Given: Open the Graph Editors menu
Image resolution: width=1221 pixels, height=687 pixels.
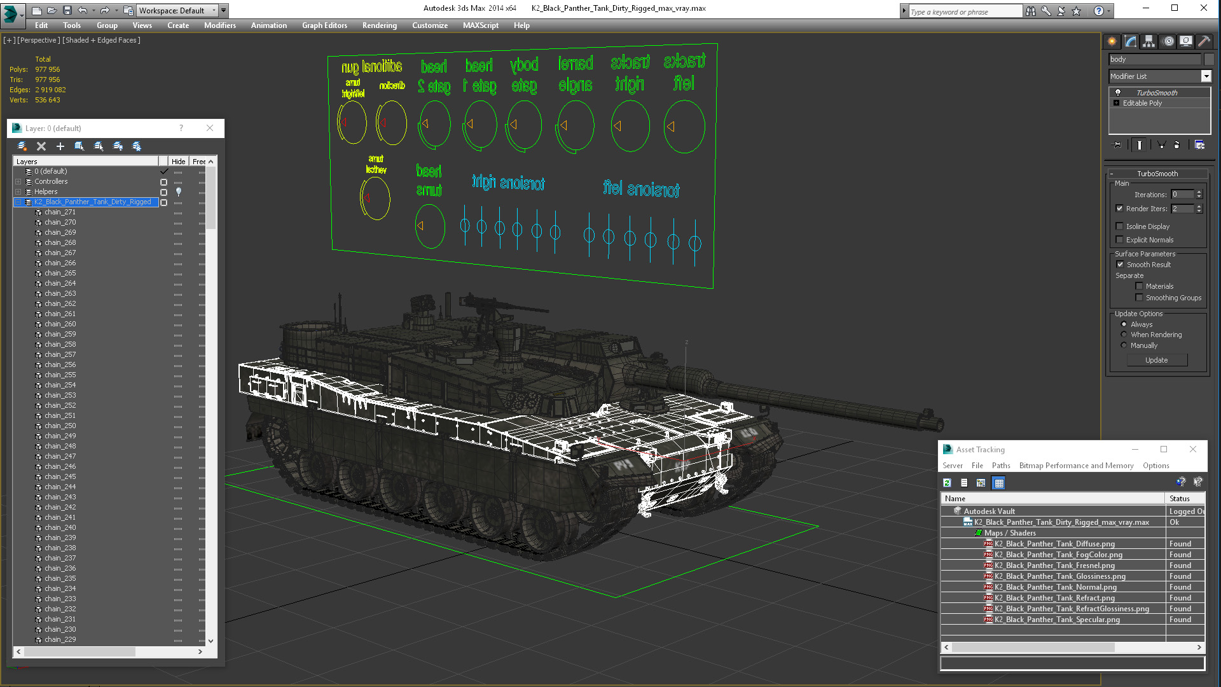Looking at the screenshot, I should (x=324, y=25).
